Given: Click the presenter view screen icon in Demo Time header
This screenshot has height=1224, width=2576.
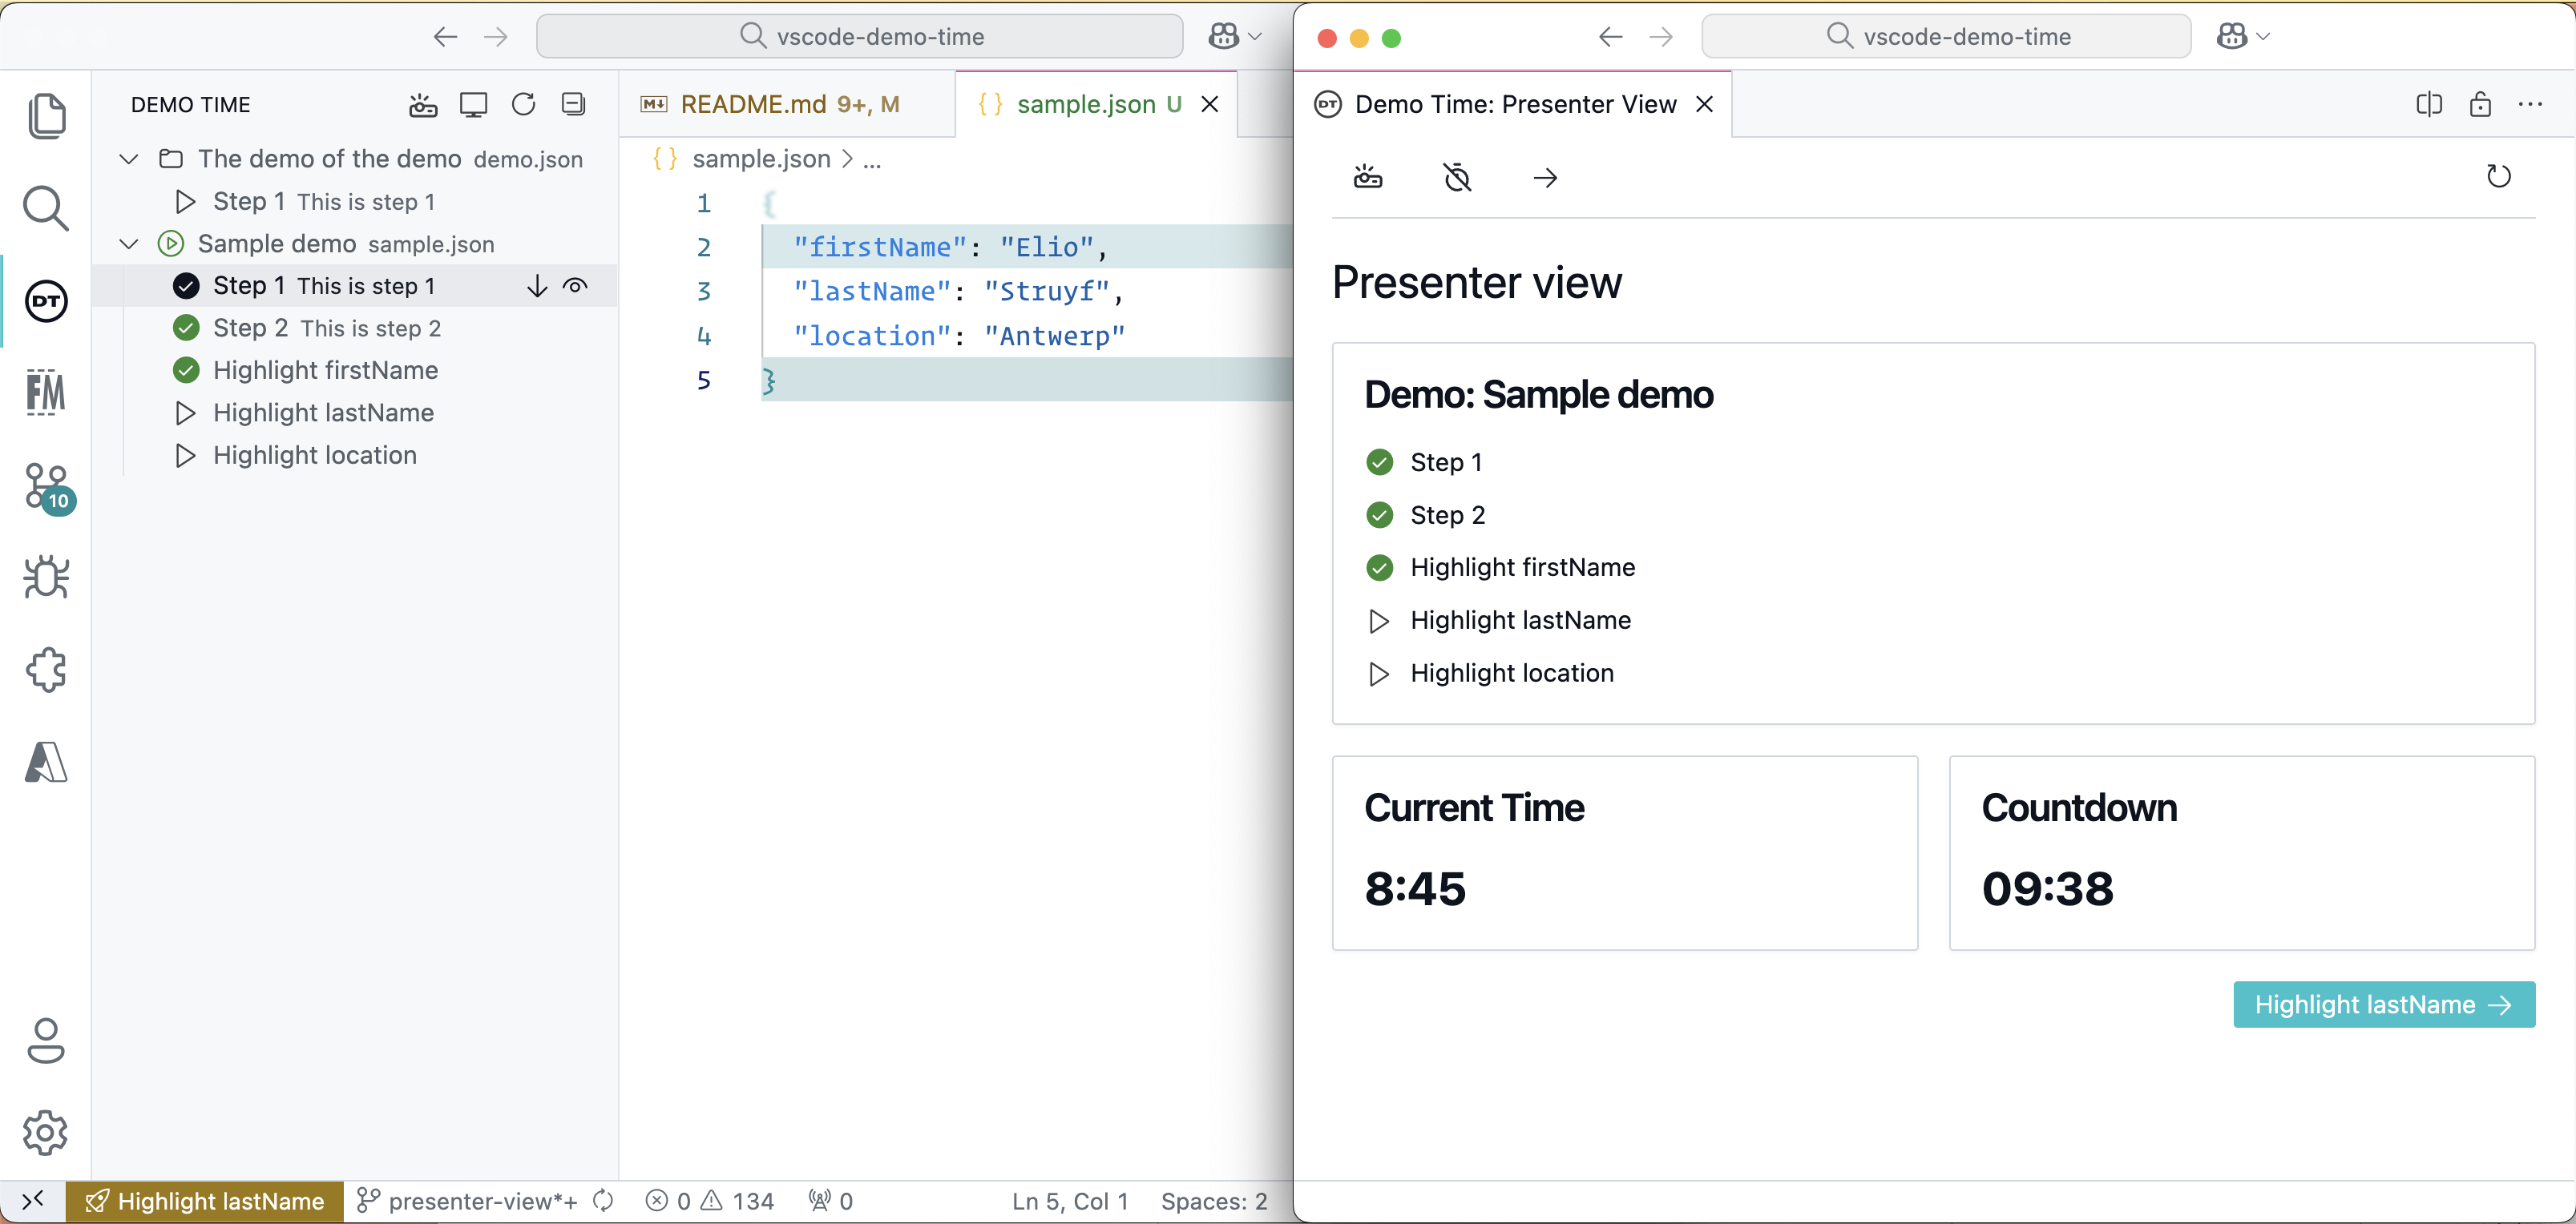Looking at the screenshot, I should point(473,105).
